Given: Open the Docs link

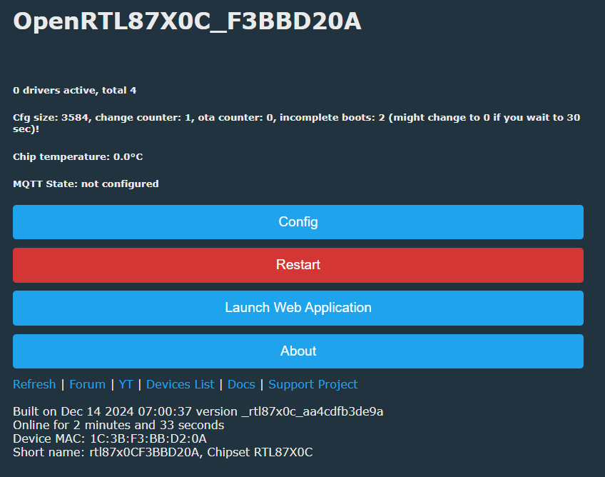Looking at the screenshot, I should [x=241, y=384].
